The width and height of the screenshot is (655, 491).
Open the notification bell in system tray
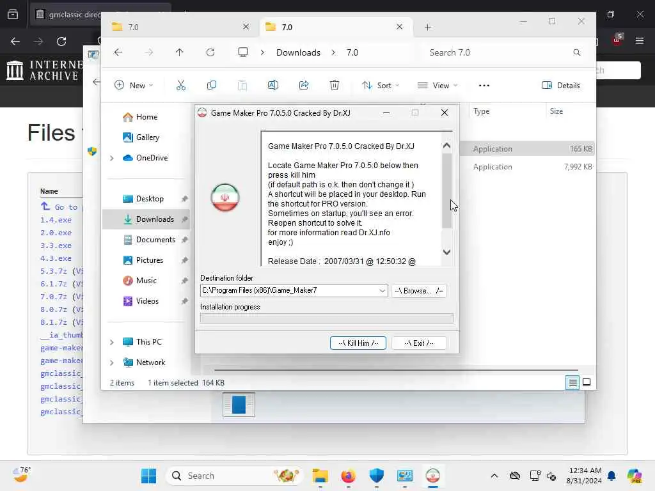click(612, 476)
